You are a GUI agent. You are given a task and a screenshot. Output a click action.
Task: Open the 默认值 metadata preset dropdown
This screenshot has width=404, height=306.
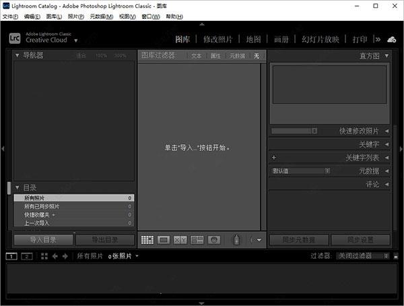pos(301,171)
